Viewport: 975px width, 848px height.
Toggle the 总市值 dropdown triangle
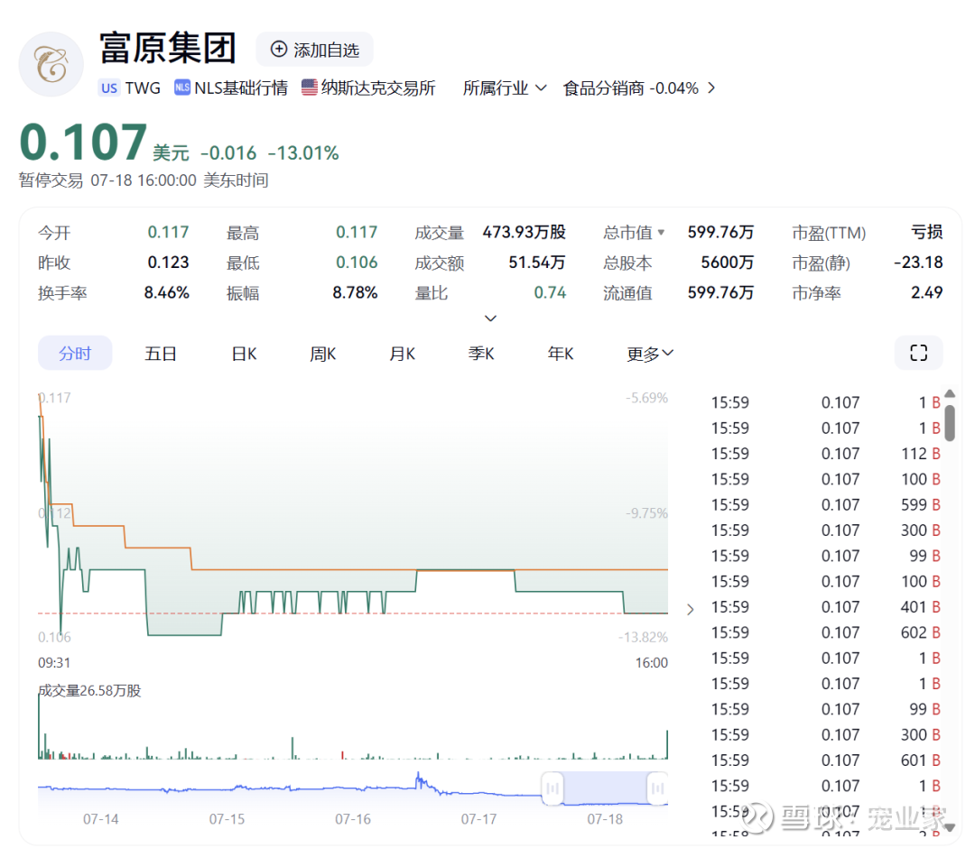tap(661, 233)
